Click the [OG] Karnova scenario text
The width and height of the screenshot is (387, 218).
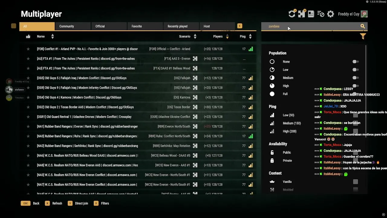[x=182, y=97]
